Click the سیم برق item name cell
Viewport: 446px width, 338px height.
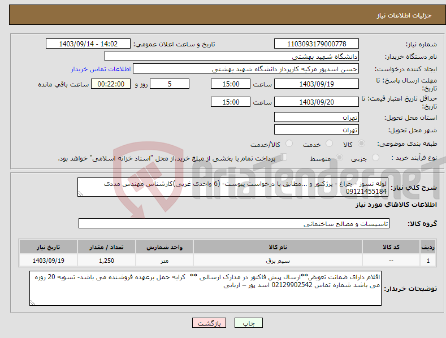(x=278, y=261)
